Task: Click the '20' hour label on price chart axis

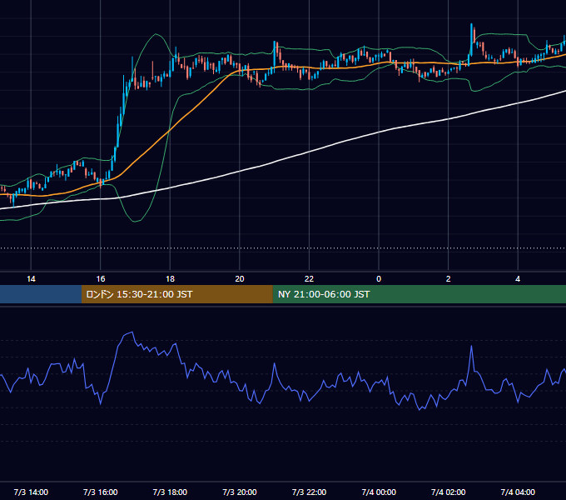Action: click(x=240, y=279)
